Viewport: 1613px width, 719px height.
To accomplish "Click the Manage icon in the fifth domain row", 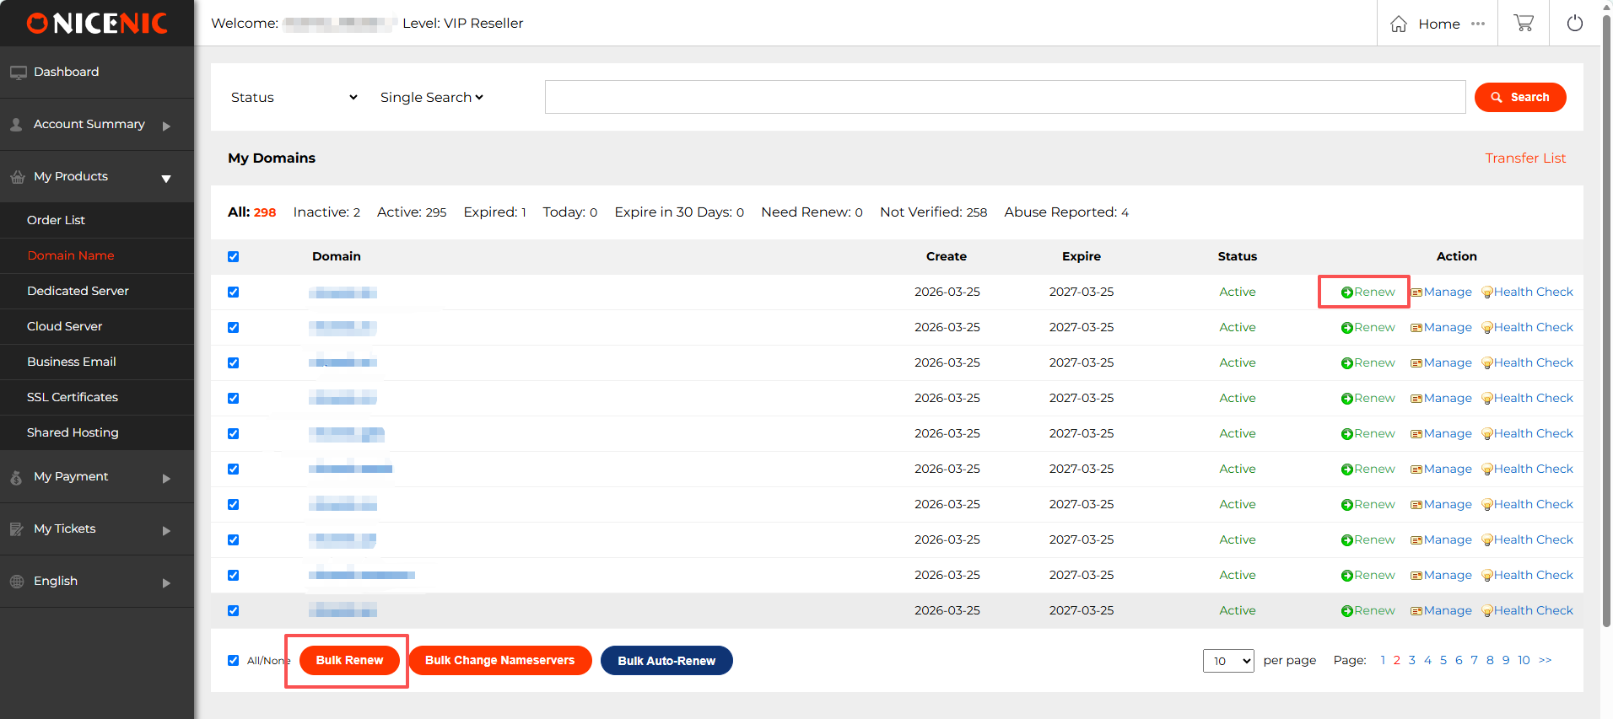I will click(x=1417, y=434).
